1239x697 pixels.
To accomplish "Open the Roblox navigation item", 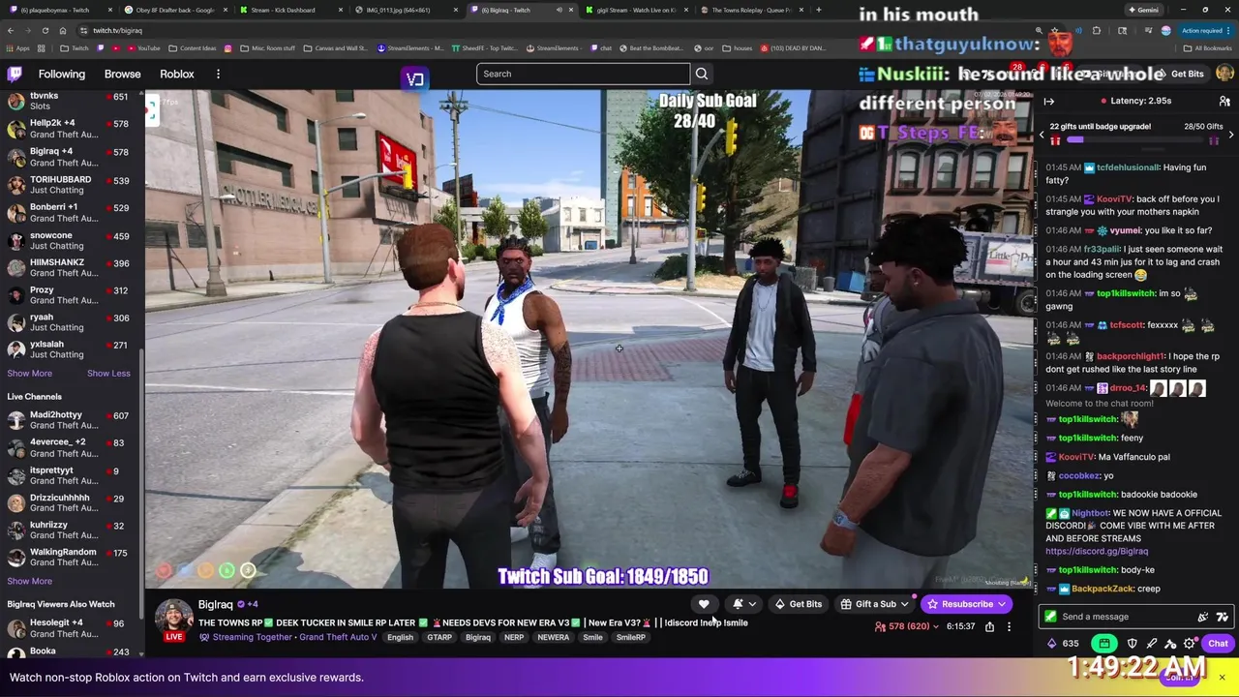I will tap(177, 74).
